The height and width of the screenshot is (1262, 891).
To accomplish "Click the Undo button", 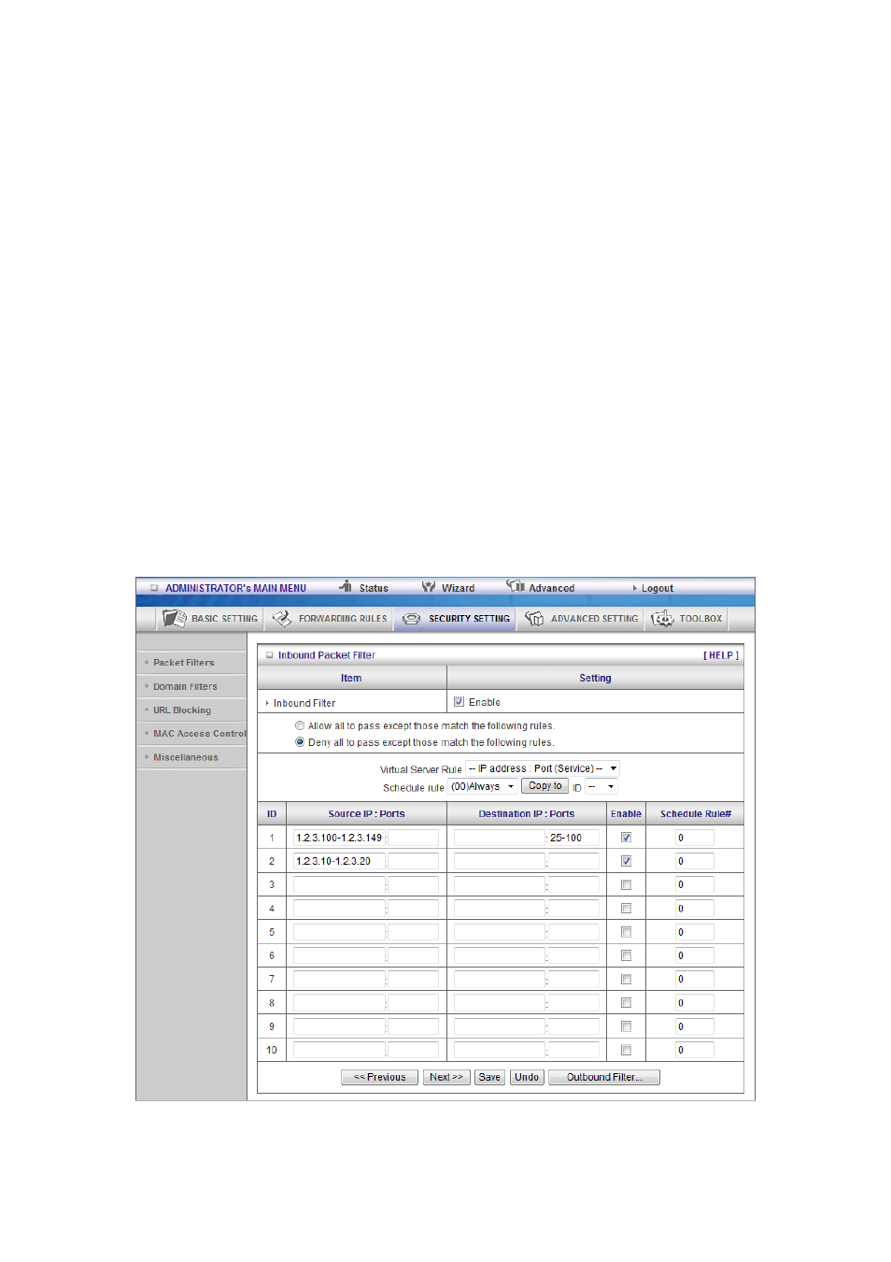I will tap(527, 1077).
